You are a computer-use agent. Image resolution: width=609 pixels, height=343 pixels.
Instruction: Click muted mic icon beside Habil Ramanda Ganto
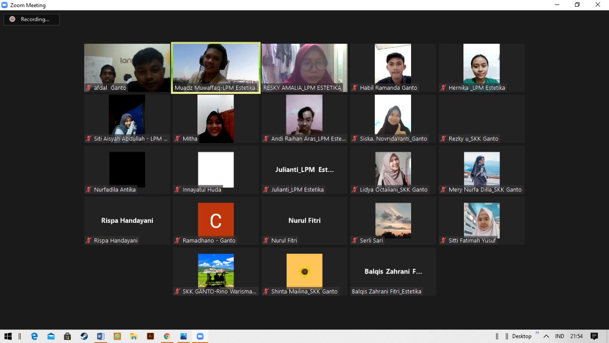click(x=354, y=88)
